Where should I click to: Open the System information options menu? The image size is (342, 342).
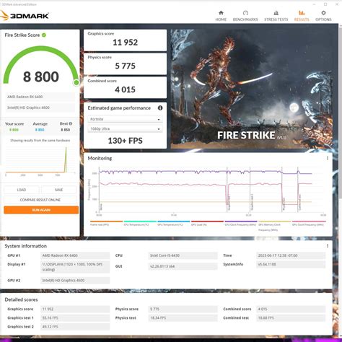click(x=328, y=246)
